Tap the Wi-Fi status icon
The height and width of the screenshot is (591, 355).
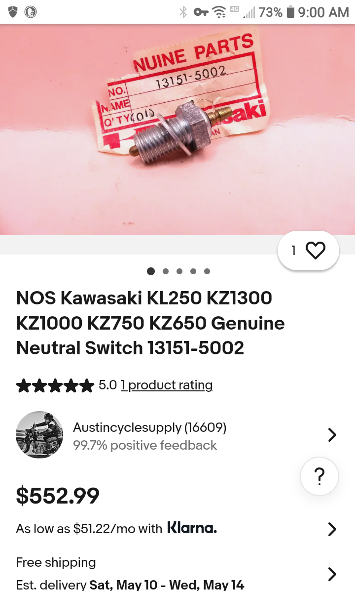click(x=219, y=12)
